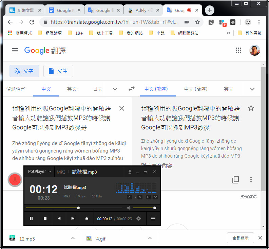This screenshot has height=249, width=269.
Task: Open PotPlayer settings gear
Action: 139,218
